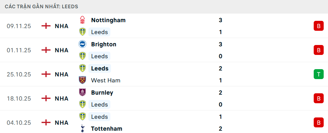Click England flag beside 04.10.25 match
Viewport: 328px width, 133px height.
click(46, 123)
